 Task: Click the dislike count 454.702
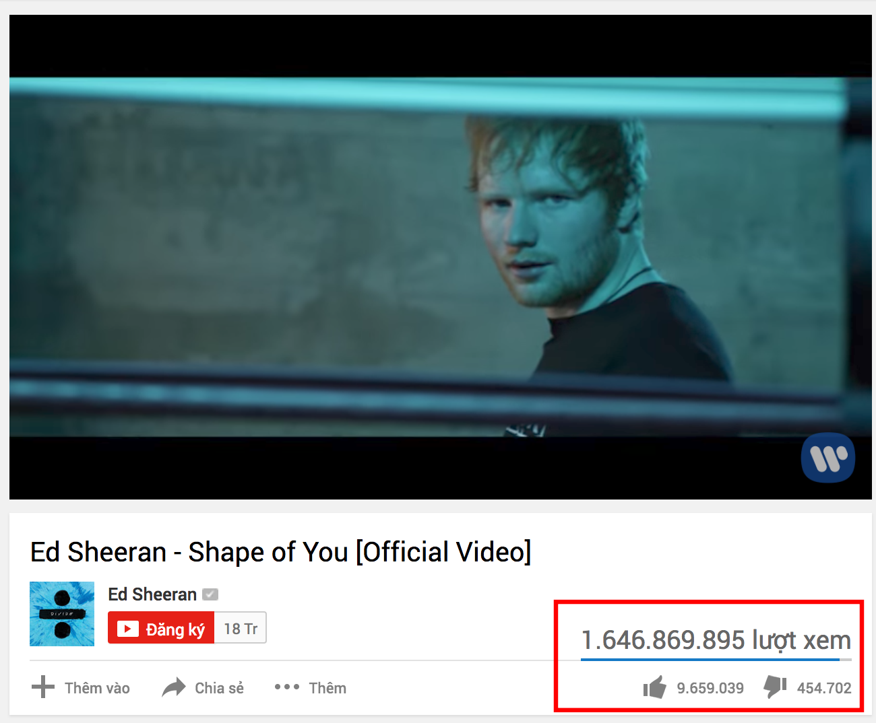pyautogui.click(x=824, y=688)
